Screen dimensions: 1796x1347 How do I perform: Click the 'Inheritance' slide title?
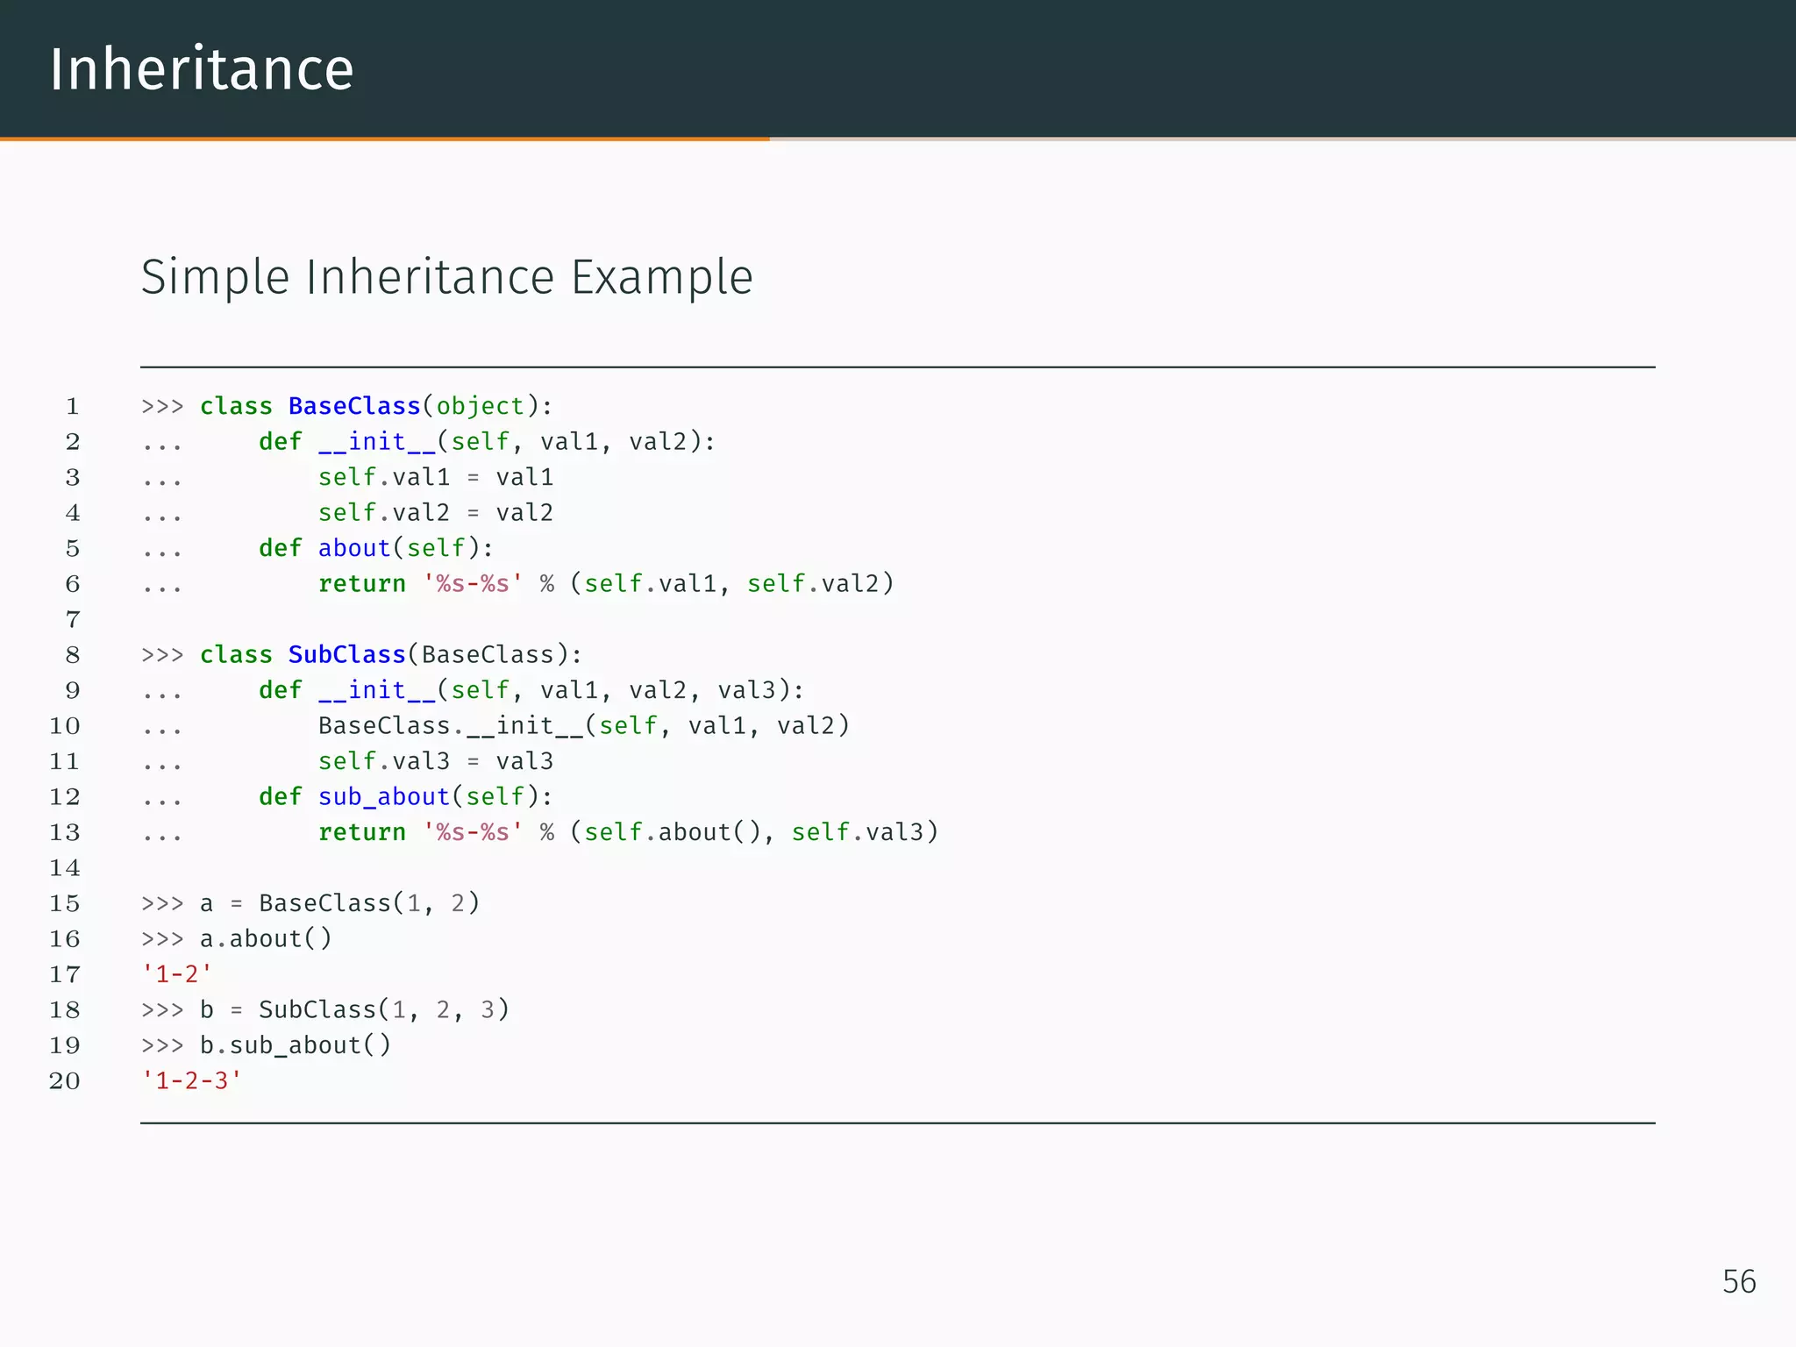[x=202, y=69]
